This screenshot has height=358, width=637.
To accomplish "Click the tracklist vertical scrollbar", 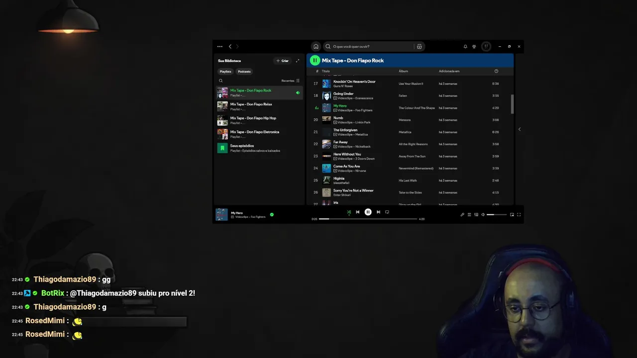I will point(512,103).
